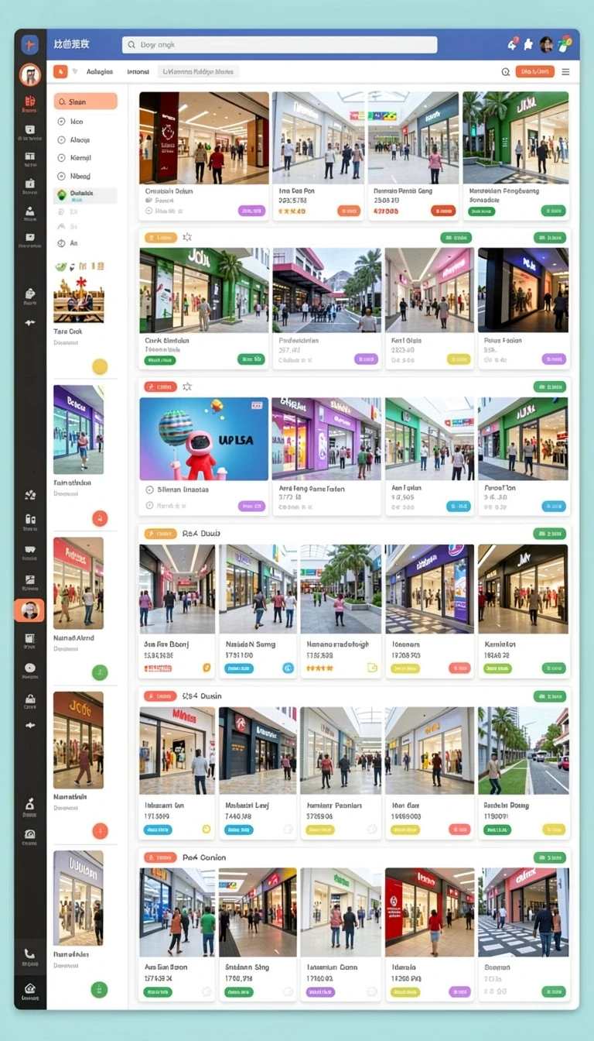Image resolution: width=594 pixels, height=1041 pixels.
Task: Click the circle icon beside 'Sillaman Dnaatsa'
Action: pos(149,490)
